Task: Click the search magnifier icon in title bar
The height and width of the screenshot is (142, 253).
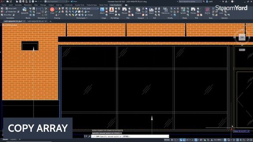Action: (x=204, y=2)
